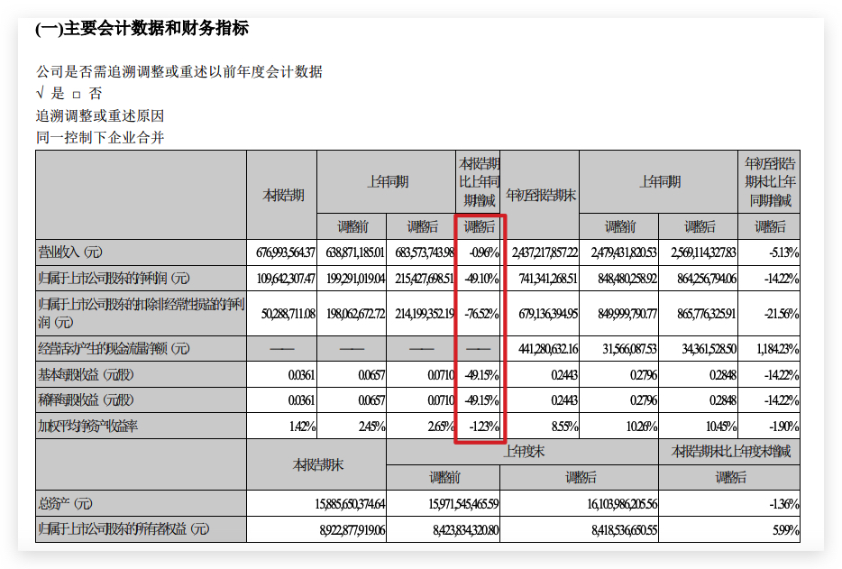This screenshot has height=569, width=842.
Task: Click -49.15% in the 基本每股收益 row
Action: click(x=481, y=374)
